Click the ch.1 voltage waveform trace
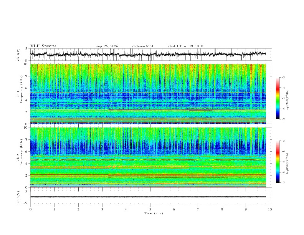 [148, 54]
